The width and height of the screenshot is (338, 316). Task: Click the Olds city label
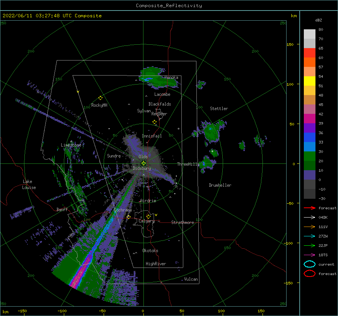point(143,157)
